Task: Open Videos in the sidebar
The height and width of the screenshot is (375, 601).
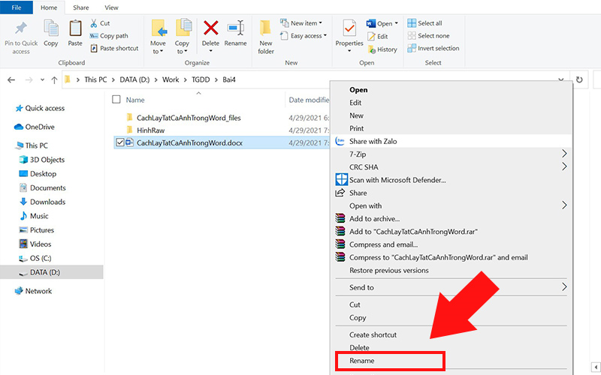Action: click(x=35, y=244)
